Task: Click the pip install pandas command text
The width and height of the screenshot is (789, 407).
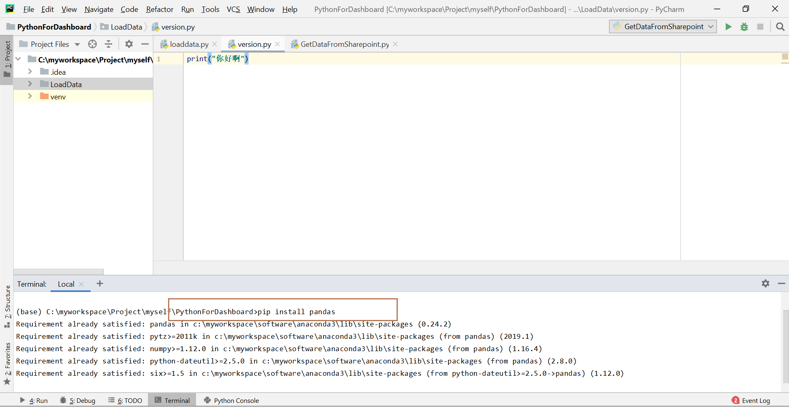Action: (x=296, y=312)
